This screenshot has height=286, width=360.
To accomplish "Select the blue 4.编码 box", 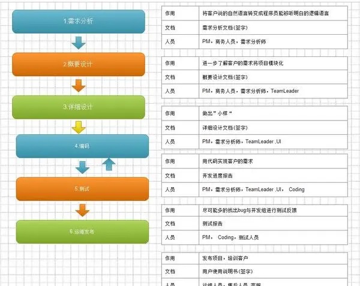I will pos(82,146).
